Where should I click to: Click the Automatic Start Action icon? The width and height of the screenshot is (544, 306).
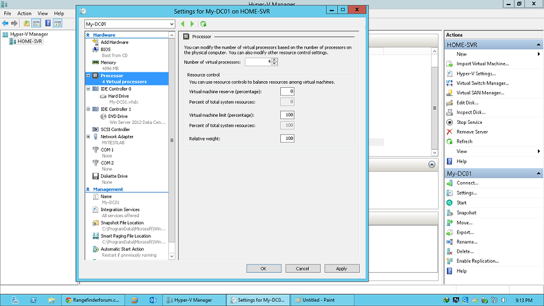[95, 249]
